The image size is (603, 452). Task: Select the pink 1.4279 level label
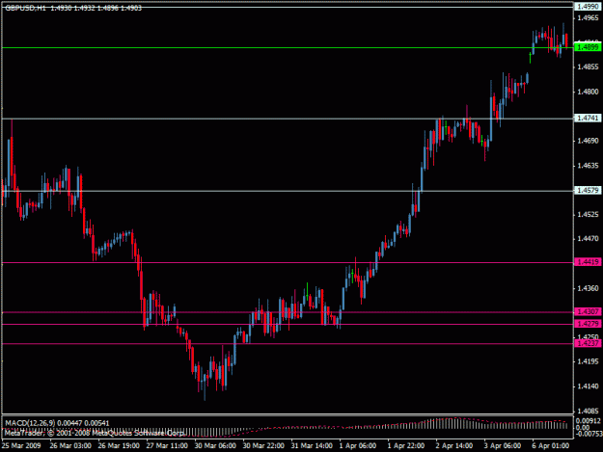coord(588,324)
